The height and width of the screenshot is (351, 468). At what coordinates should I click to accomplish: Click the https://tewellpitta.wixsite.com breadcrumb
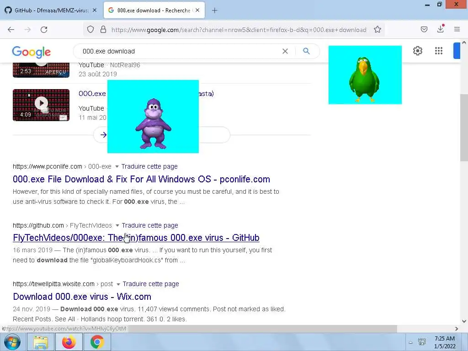pyautogui.click(x=53, y=284)
